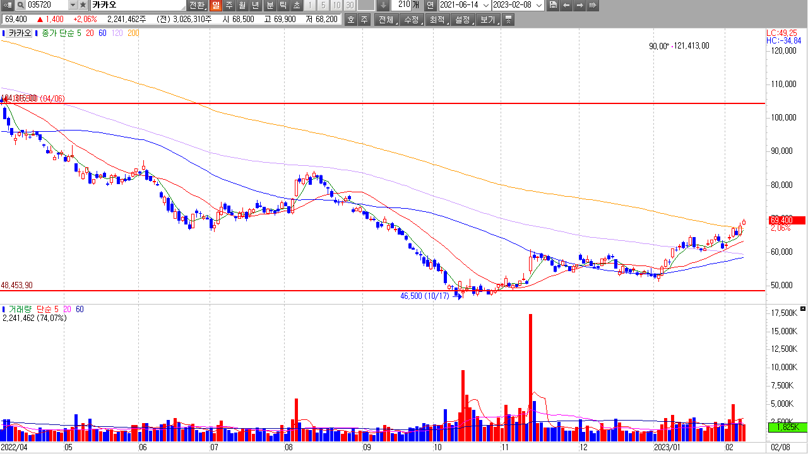Open the 보기 menu

click(488, 20)
